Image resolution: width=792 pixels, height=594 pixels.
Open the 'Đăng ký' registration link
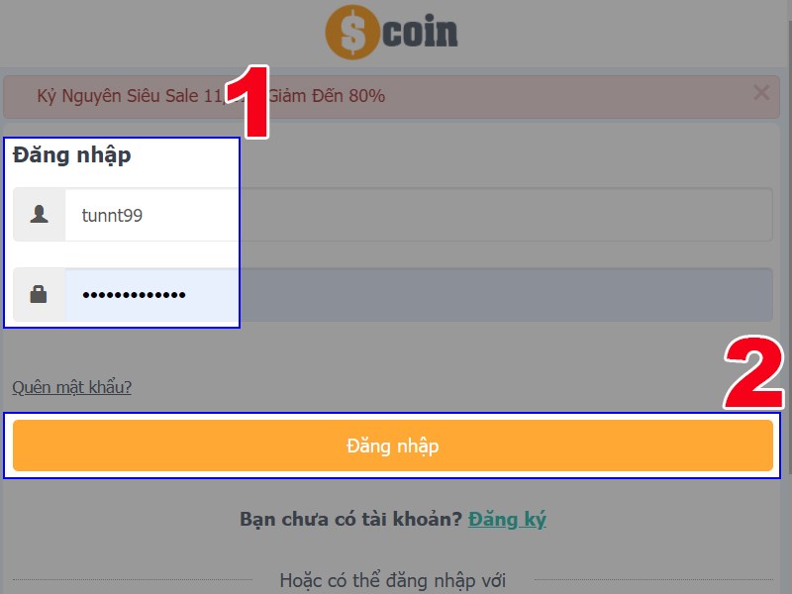507,519
